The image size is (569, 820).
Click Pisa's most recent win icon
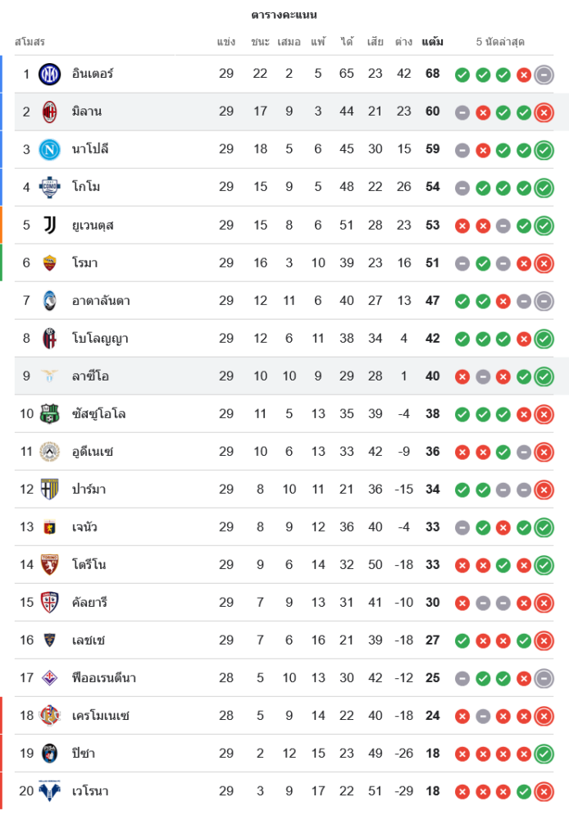tap(544, 754)
